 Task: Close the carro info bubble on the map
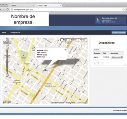[66, 50]
